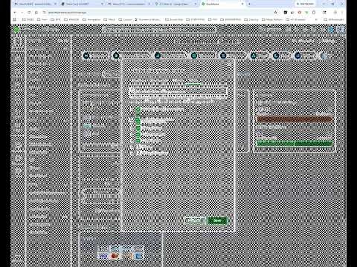Click the QuickBooks top search bar
Viewport: 357px width, 267px height.
pos(158,30)
